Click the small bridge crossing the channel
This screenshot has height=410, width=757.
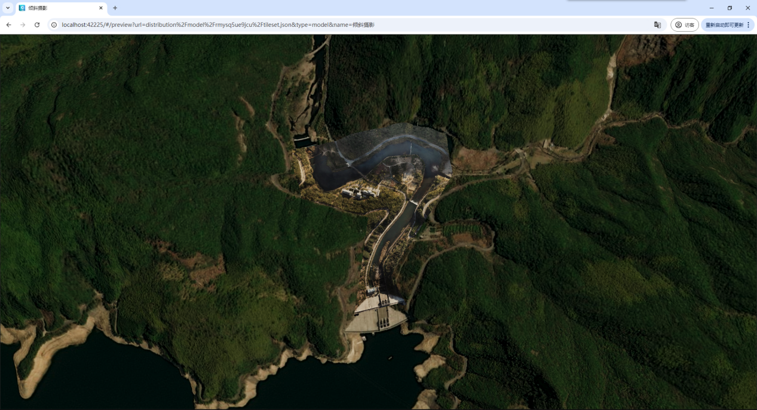pyautogui.click(x=413, y=203)
